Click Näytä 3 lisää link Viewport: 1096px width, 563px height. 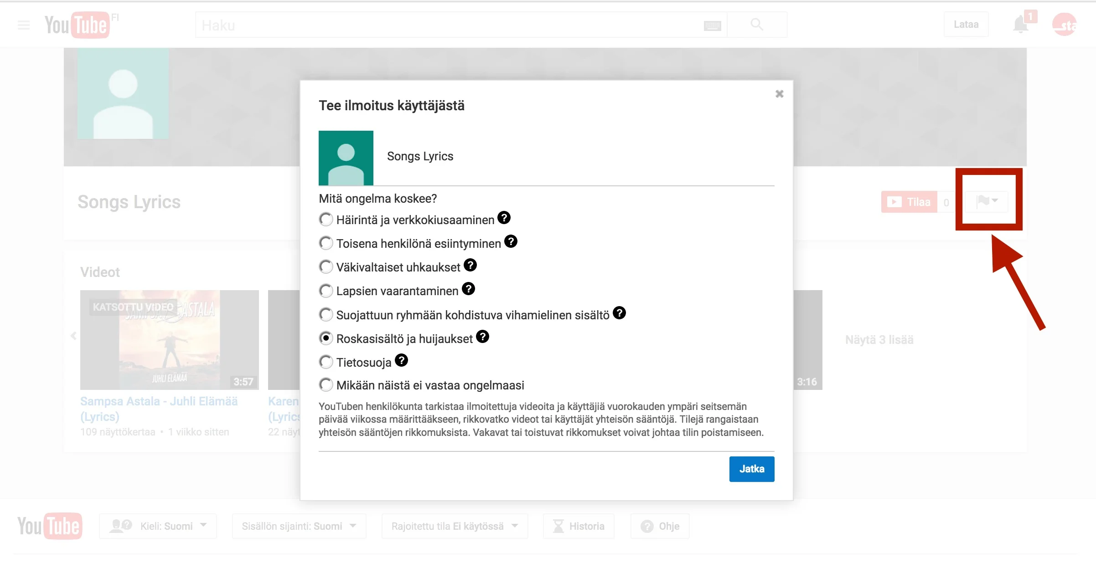pyautogui.click(x=879, y=340)
